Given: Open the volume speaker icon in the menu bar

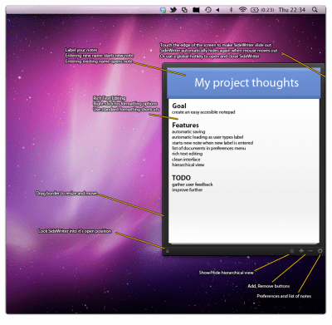Looking at the screenshot, I should (x=218, y=10).
